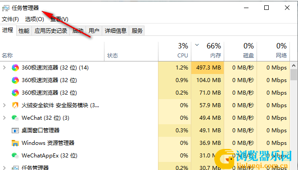Click the vertical scrollbar thumb
The height and width of the screenshot is (170, 298).
293,75
